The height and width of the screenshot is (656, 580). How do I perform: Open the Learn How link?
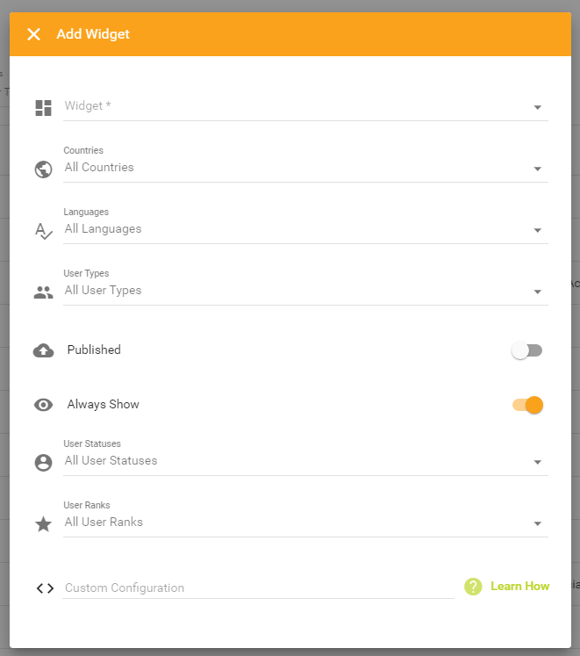click(x=519, y=586)
